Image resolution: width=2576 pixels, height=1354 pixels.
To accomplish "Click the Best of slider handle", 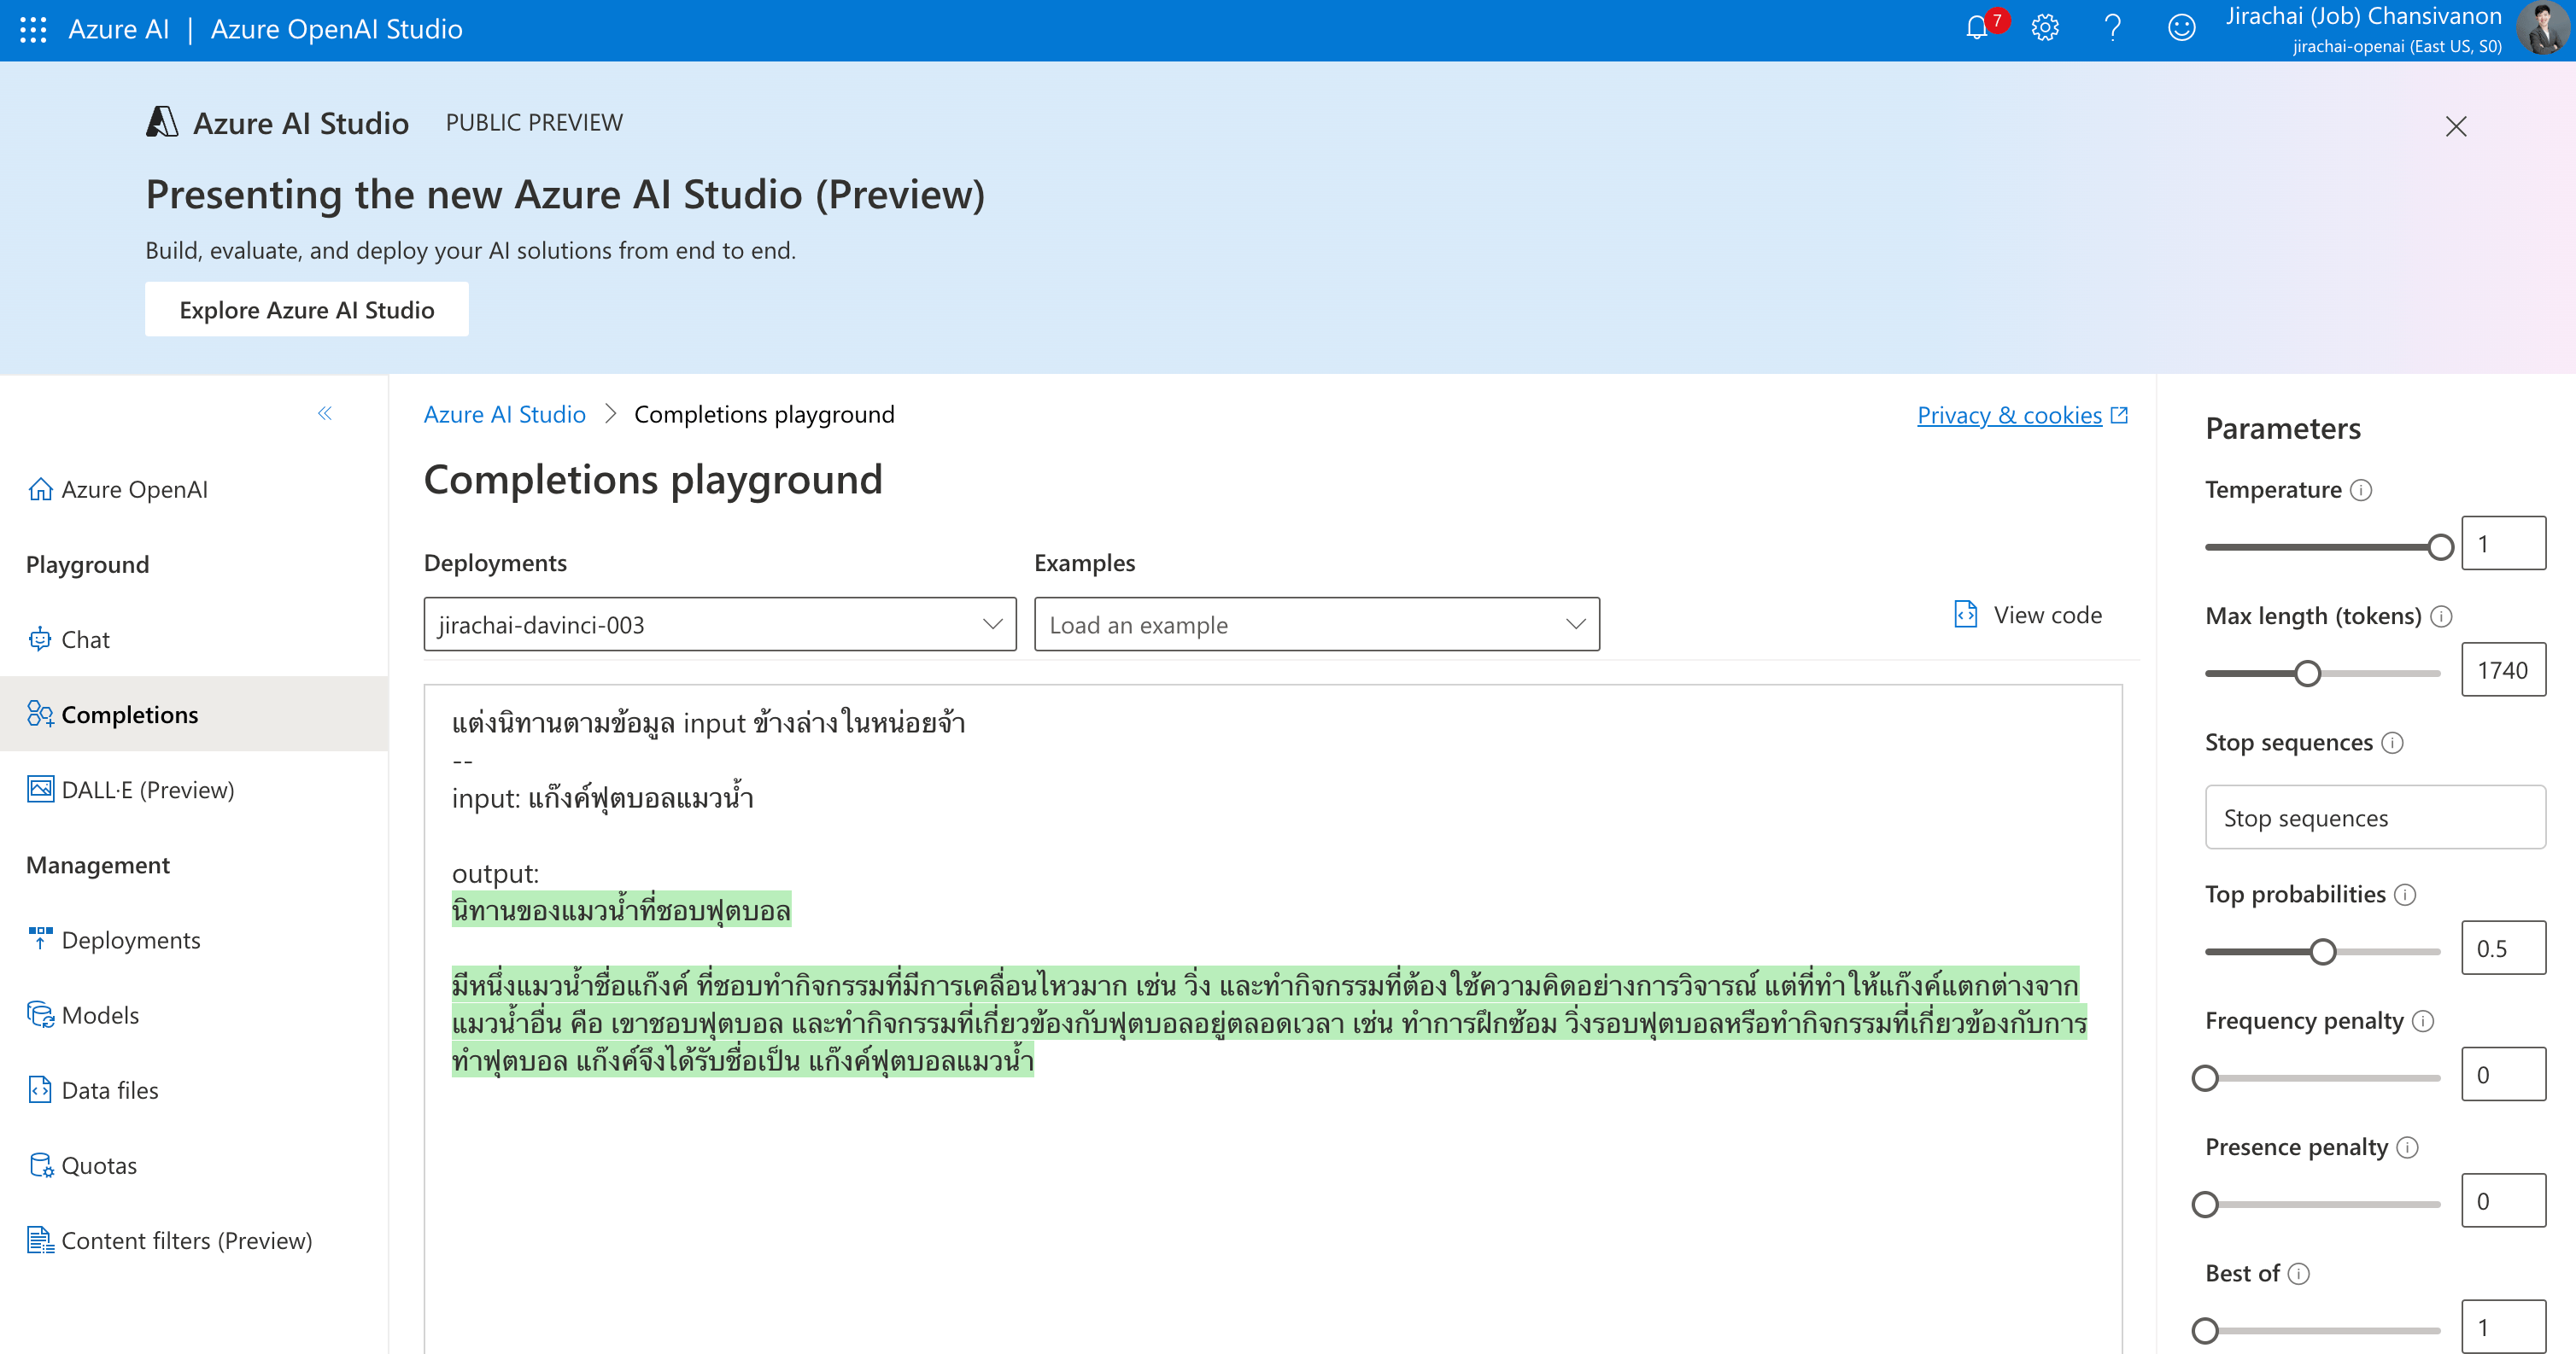I will point(2205,1330).
